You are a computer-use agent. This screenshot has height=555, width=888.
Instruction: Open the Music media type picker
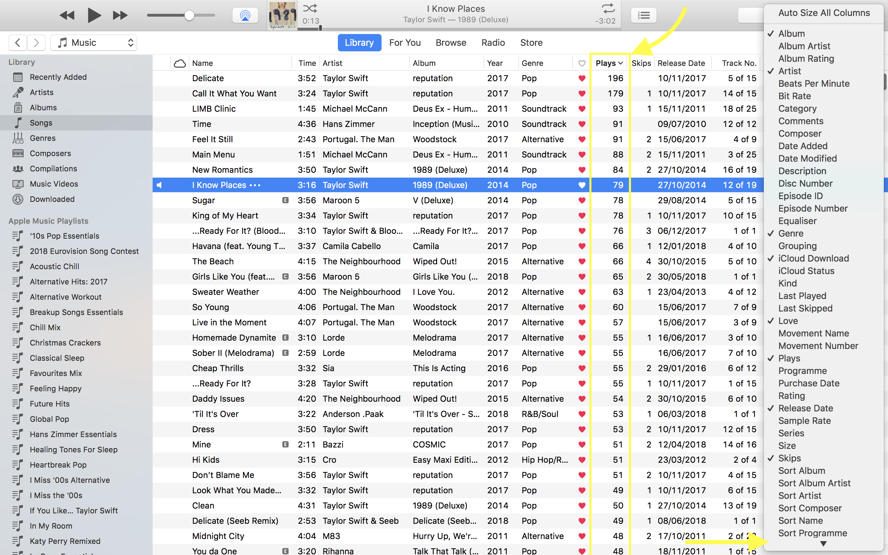(x=94, y=42)
